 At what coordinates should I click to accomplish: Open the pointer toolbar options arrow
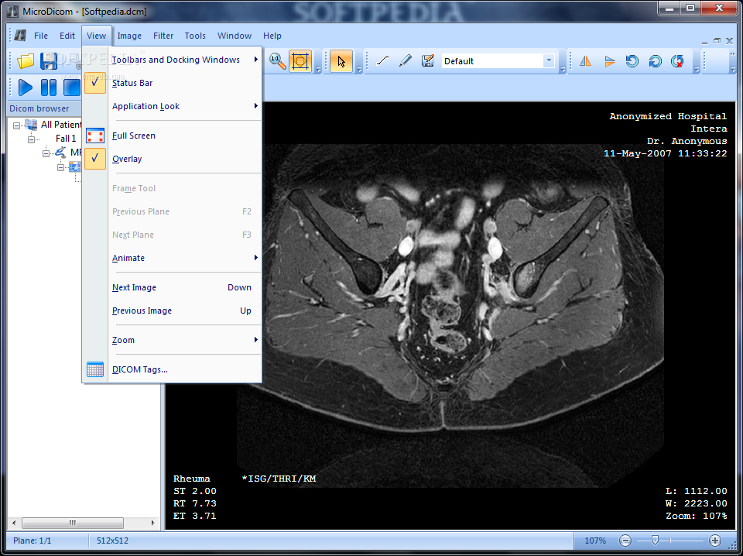[358, 69]
